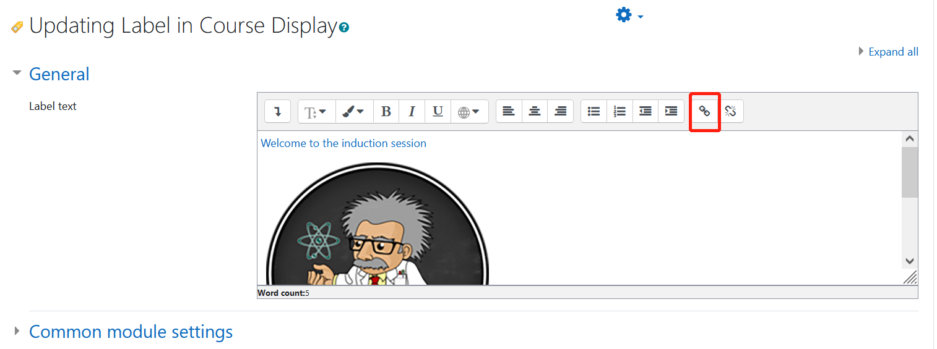Click the Word count status text
Screen dimensions: 937x349
[x=283, y=293]
